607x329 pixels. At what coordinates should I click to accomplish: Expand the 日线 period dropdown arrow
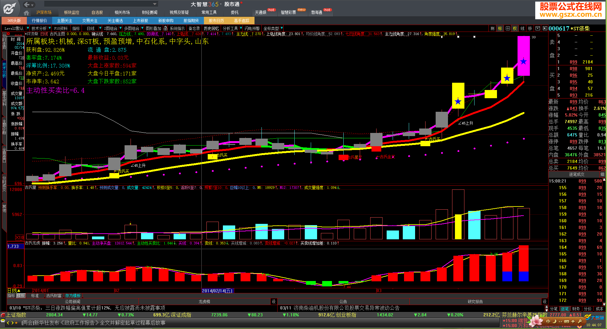point(100,28)
